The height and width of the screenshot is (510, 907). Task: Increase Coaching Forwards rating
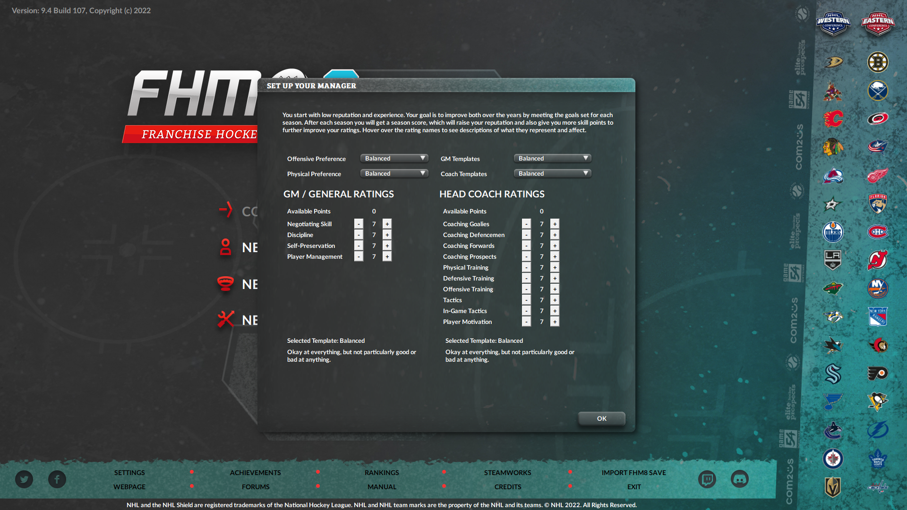pos(555,246)
